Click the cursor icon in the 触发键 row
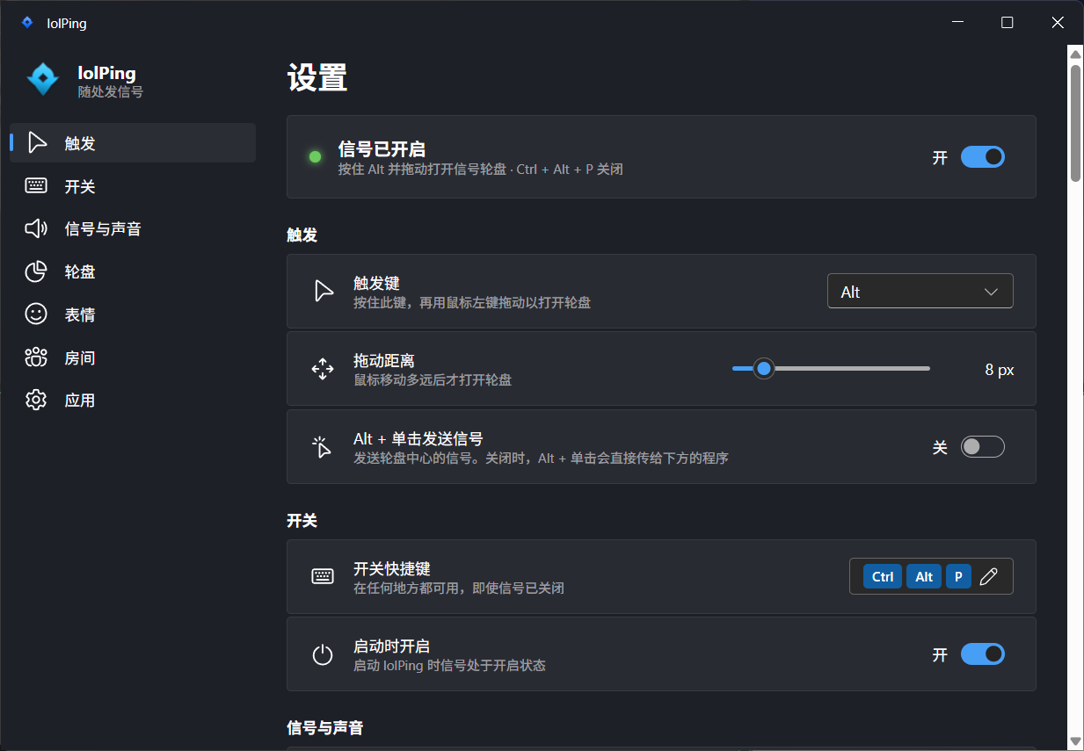The image size is (1084, 751). [x=324, y=292]
